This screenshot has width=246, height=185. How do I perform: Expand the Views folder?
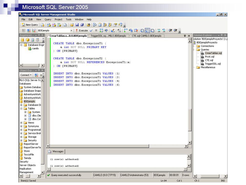pos(21,123)
